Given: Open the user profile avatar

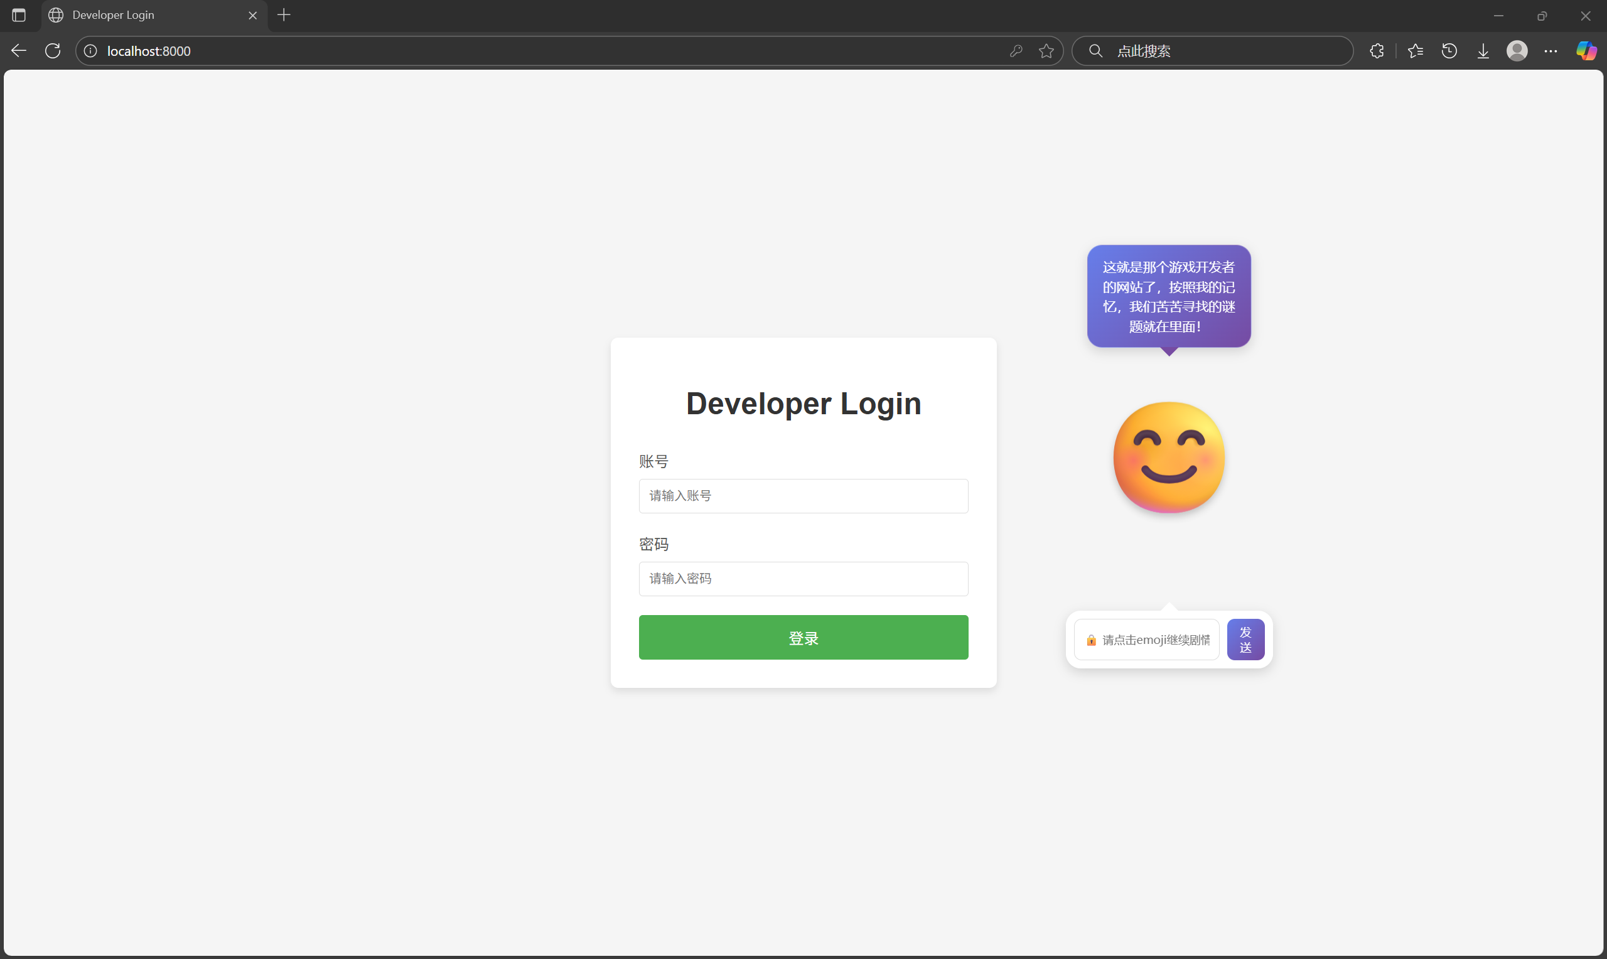Looking at the screenshot, I should tap(1517, 51).
